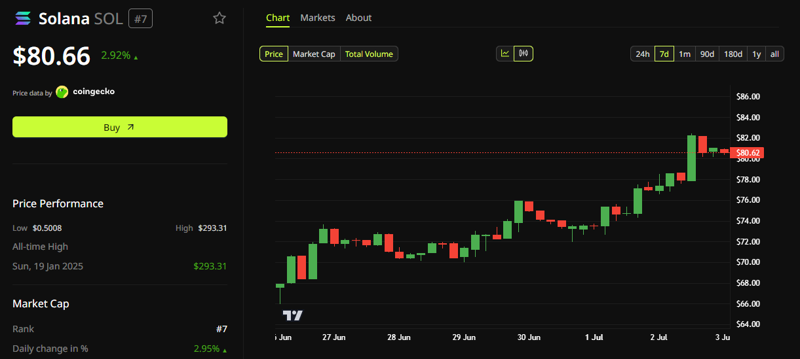The image size is (800, 359).
Task: Click the Sun, 19 Jan 2025 date
Action: [x=48, y=266]
